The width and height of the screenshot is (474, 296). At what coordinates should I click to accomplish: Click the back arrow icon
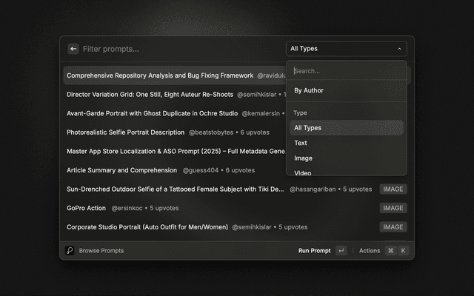pyautogui.click(x=73, y=49)
